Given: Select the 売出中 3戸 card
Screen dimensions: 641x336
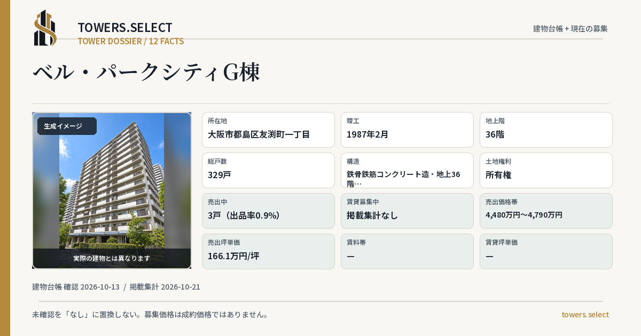Looking at the screenshot, I should [x=268, y=211].
